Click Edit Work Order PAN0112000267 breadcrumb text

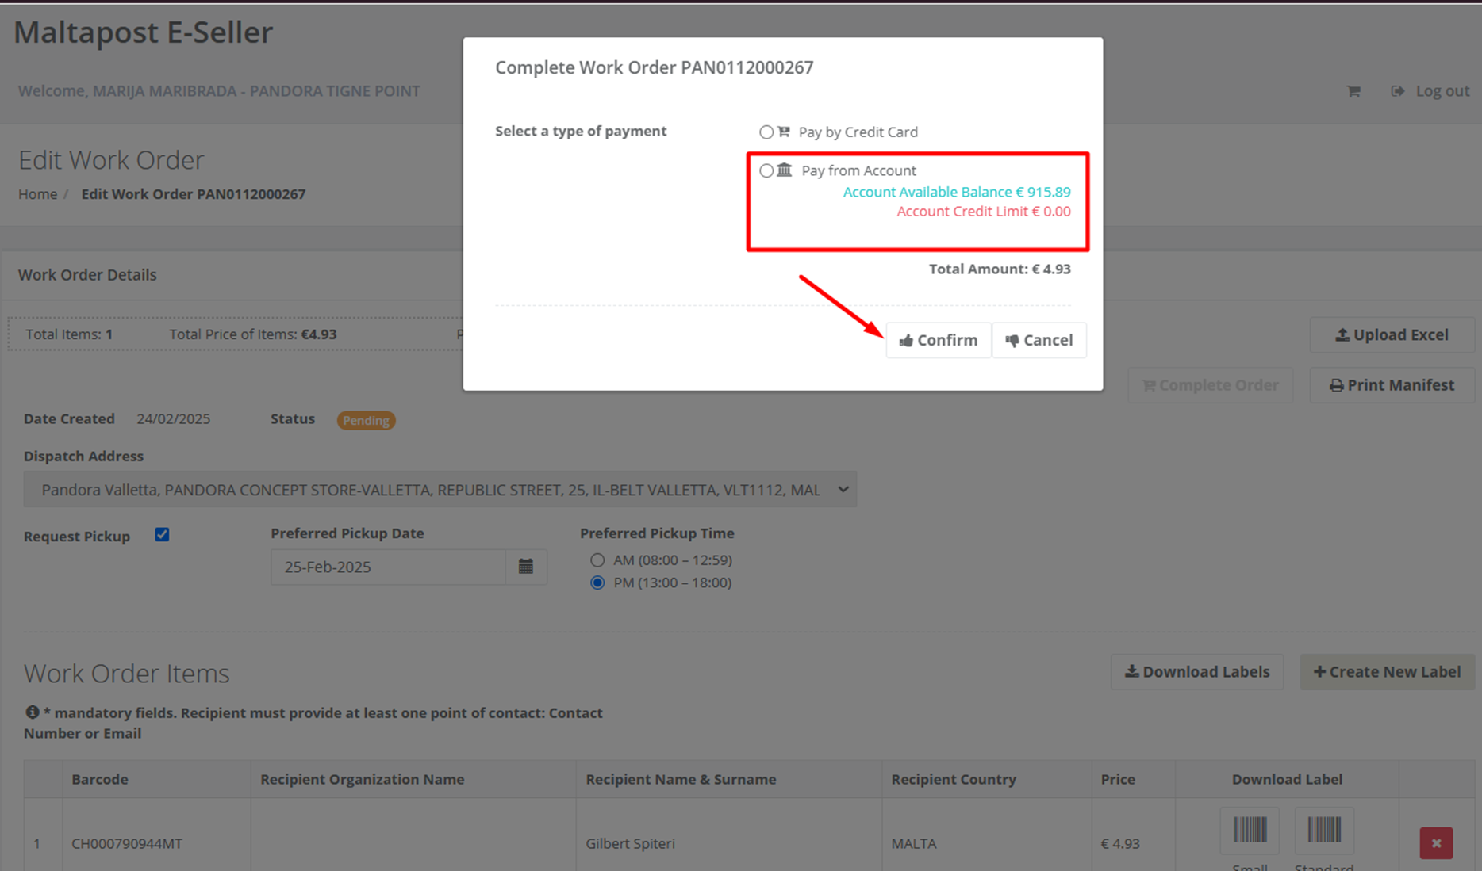pos(194,194)
